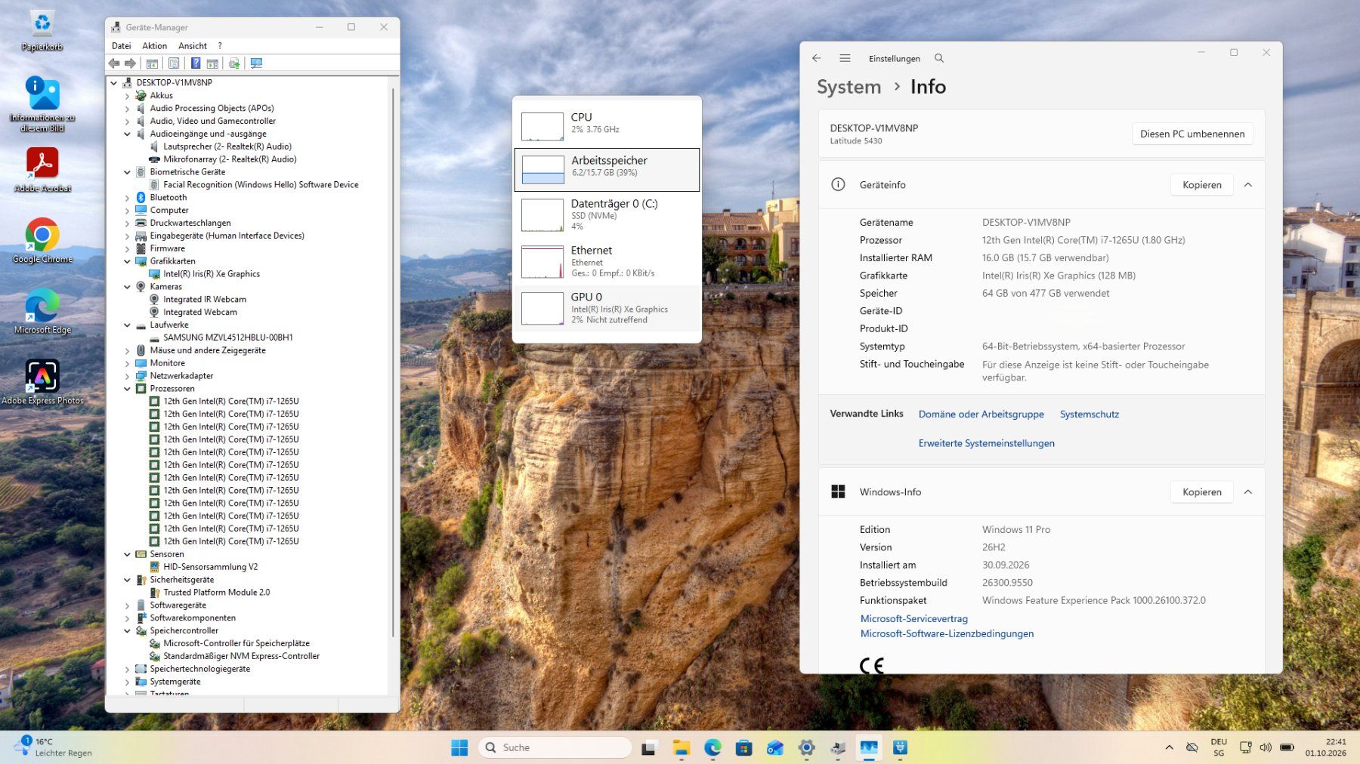Open the Aktion menu
Viewport: 1360px width, 764px height.
155,46
